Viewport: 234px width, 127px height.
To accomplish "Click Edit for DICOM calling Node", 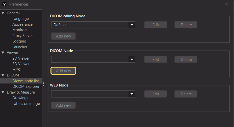I will click(155, 25).
